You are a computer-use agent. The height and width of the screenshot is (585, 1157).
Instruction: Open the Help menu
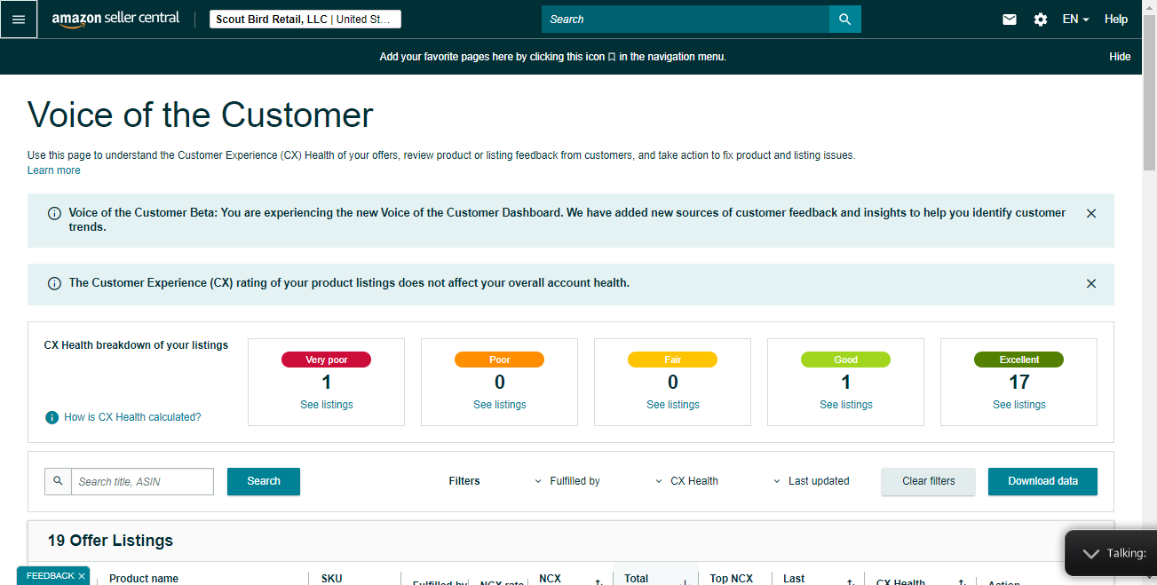pyautogui.click(x=1116, y=20)
